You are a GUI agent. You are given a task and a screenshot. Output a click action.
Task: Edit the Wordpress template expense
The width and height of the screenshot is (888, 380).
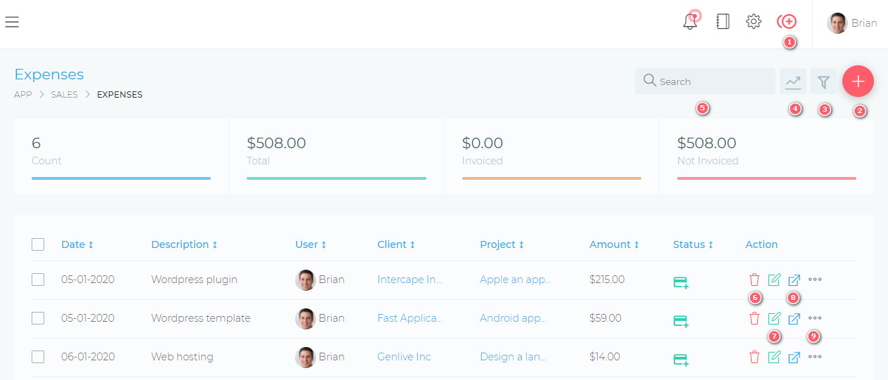point(774,318)
